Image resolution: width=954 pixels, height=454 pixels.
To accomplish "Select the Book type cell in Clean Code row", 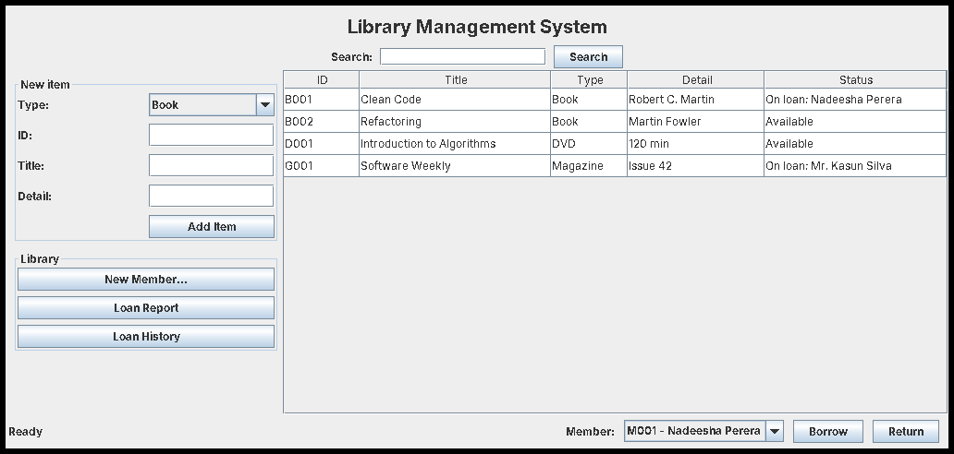I will [589, 100].
